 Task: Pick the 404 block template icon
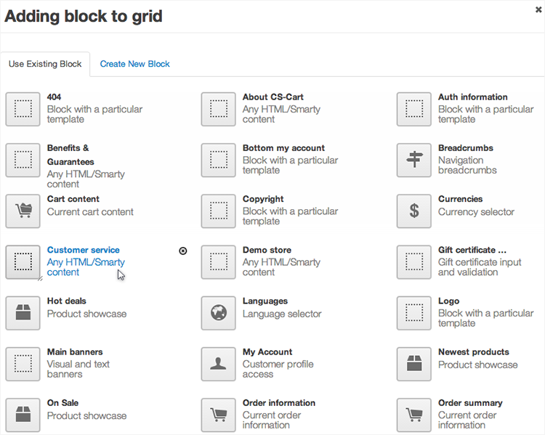pyautogui.click(x=23, y=110)
